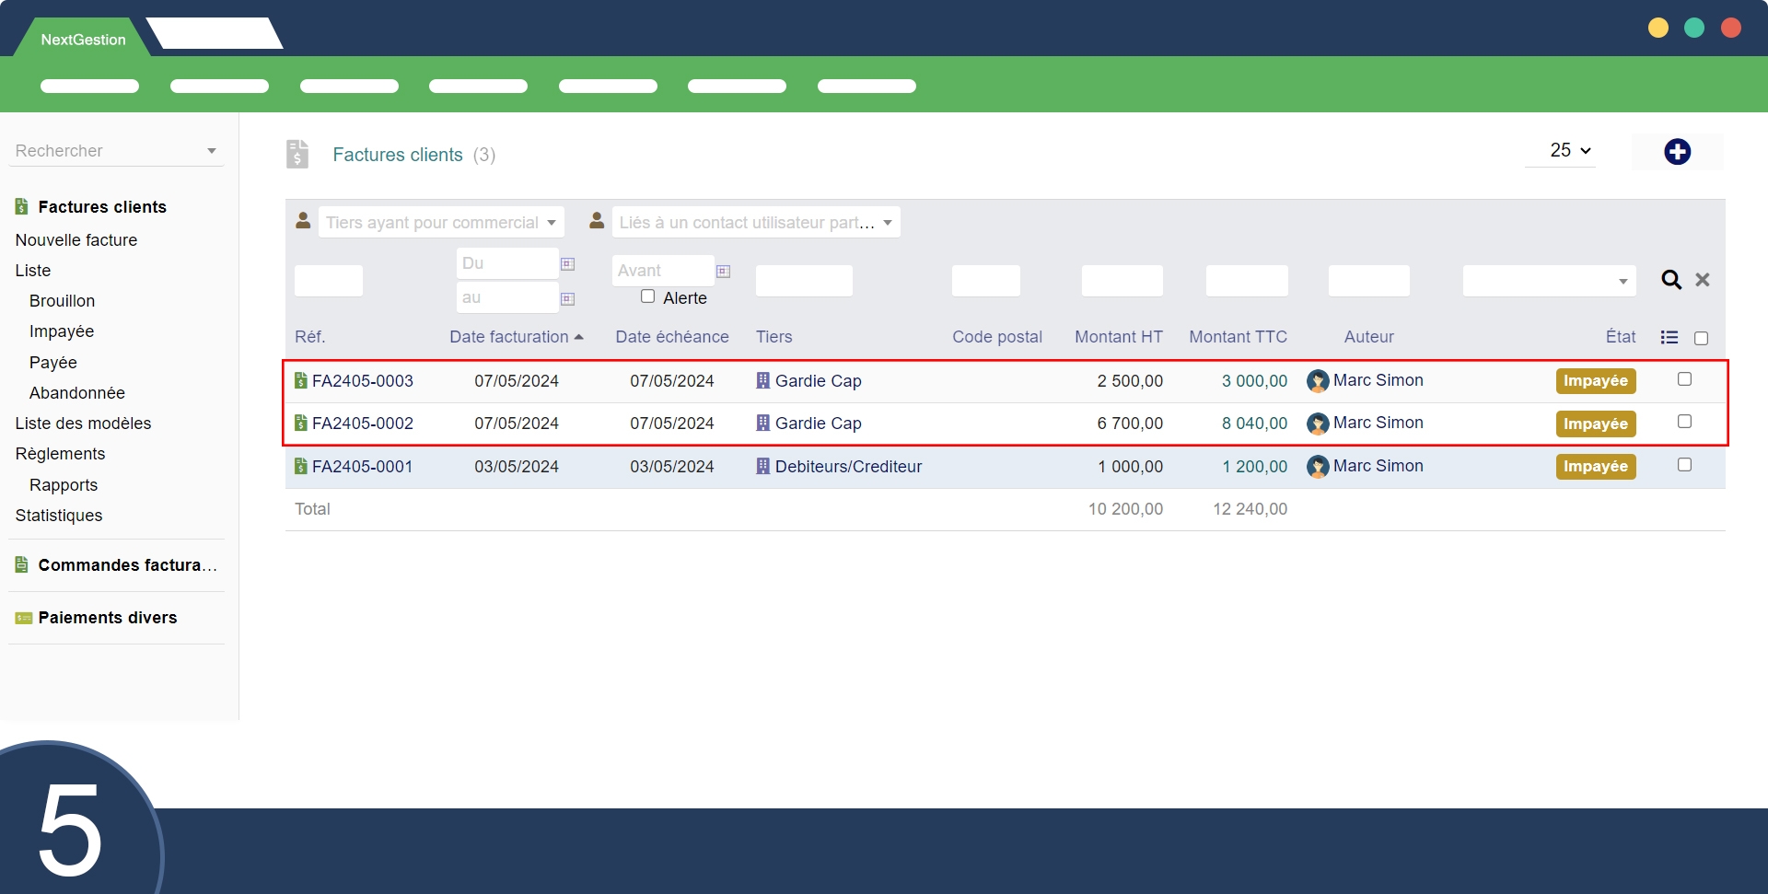This screenshot has width=1768, height=894.
Task: Click the Réf. filter input field
Action: pyautogui.click(x=329, y=281)
